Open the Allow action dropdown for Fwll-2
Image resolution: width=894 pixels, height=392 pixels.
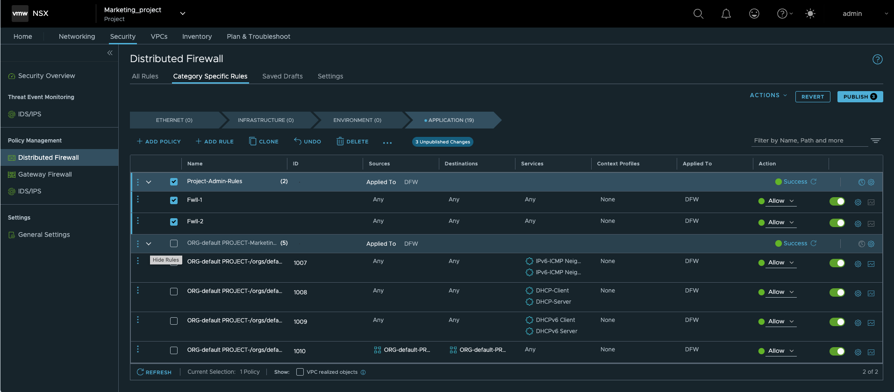[781, 222]
